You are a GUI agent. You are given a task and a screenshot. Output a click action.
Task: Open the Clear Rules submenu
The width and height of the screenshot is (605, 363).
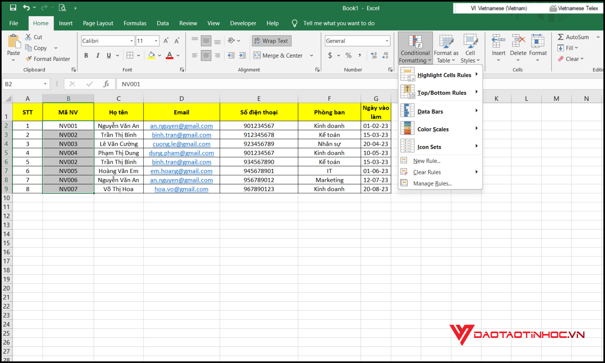pos(440,172)
